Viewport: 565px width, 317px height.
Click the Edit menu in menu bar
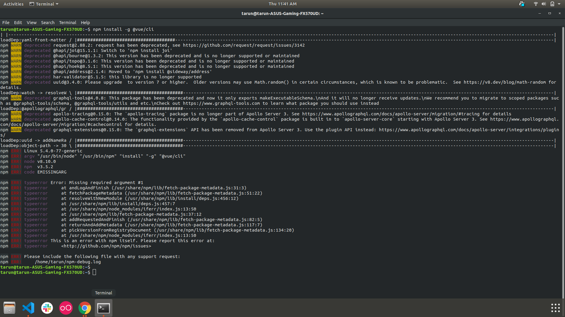coord(18,22)
